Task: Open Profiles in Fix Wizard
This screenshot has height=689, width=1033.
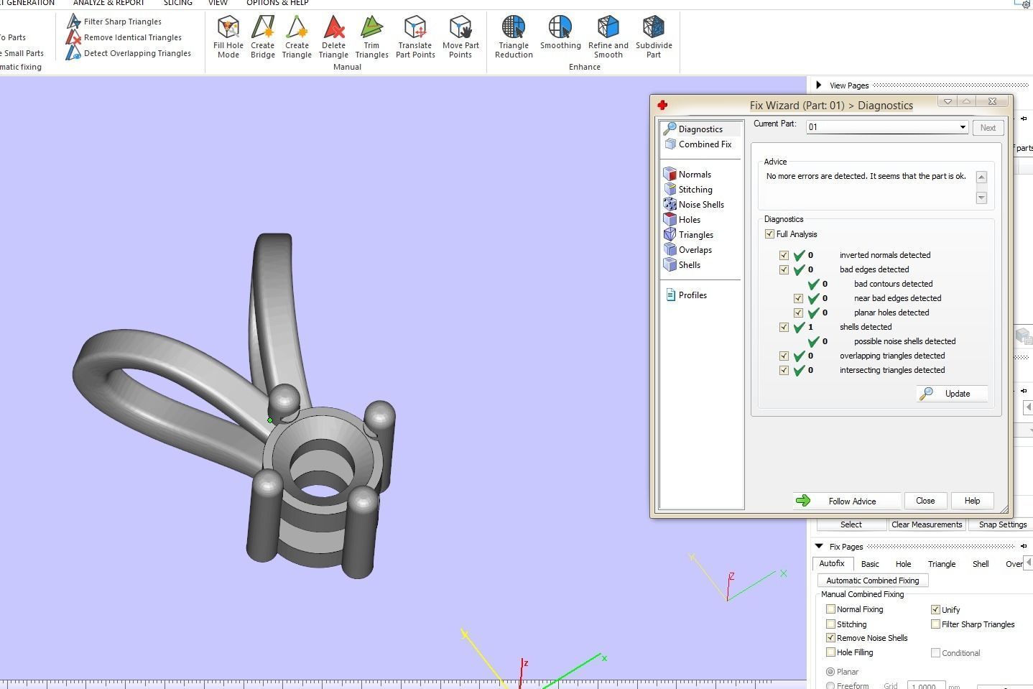Action: pos(685,295)
